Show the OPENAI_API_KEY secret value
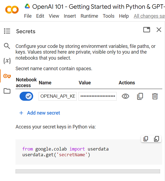This screenshot has height=181, width=165. pos(125,96)
